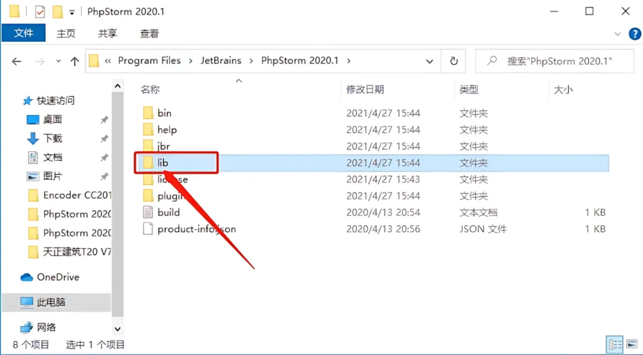Switch to large icons view
This screenshot has width=643, height=355.
632,344
